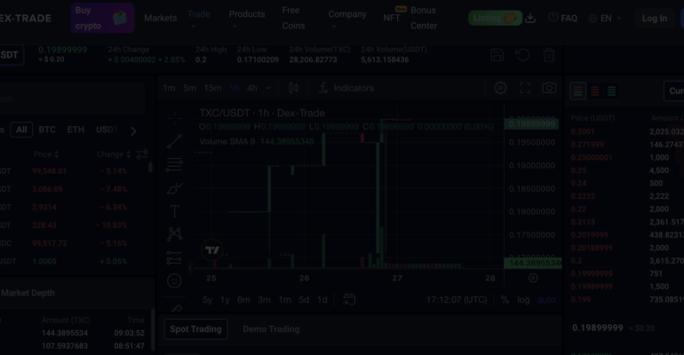Click the green Listing button

(x=495, y=18)
